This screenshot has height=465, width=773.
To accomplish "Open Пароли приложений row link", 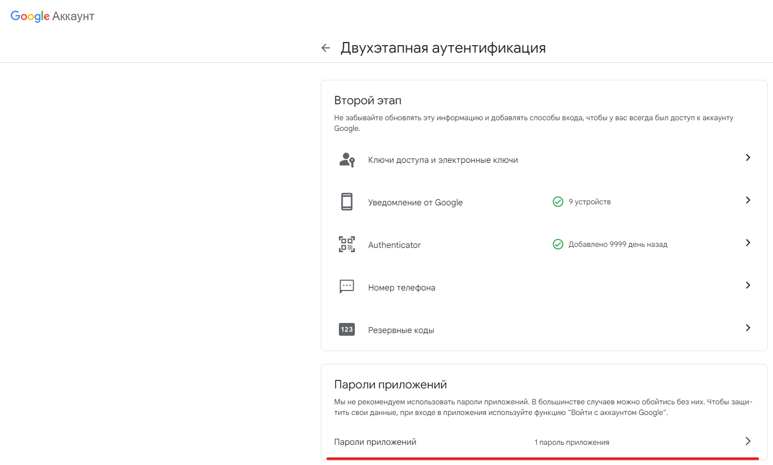I will pos(544,442).
